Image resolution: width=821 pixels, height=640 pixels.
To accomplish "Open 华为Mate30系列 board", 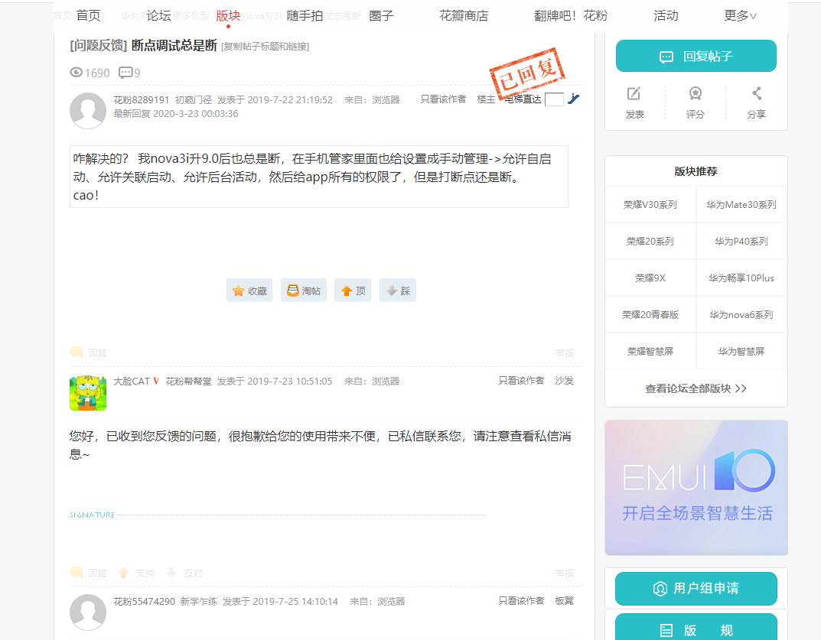I will (x=741, y=205).
